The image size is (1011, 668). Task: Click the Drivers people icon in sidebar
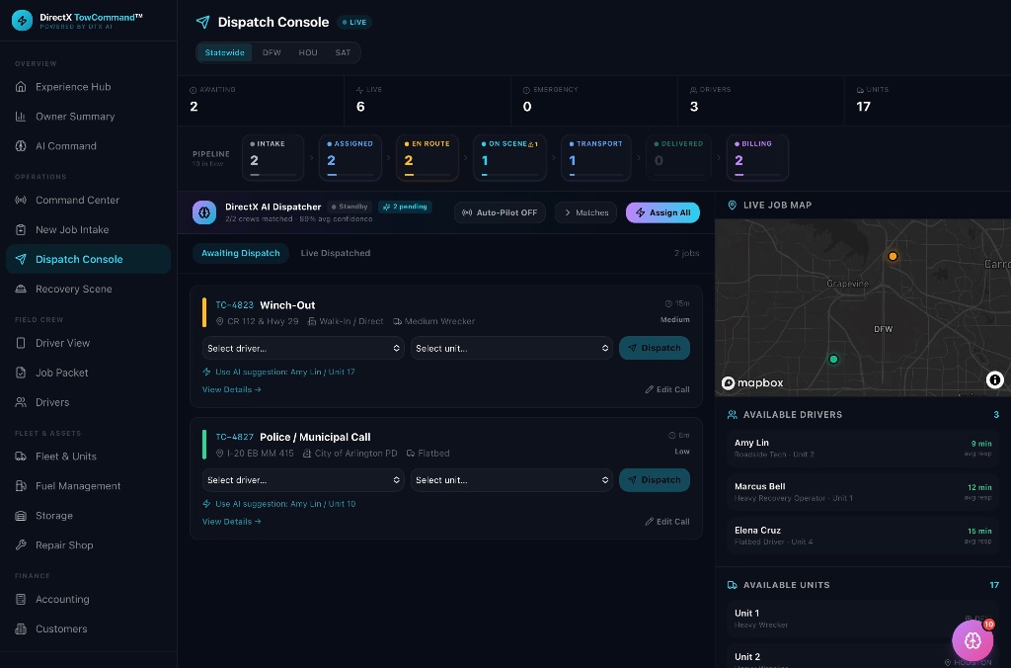click(21, 402)
